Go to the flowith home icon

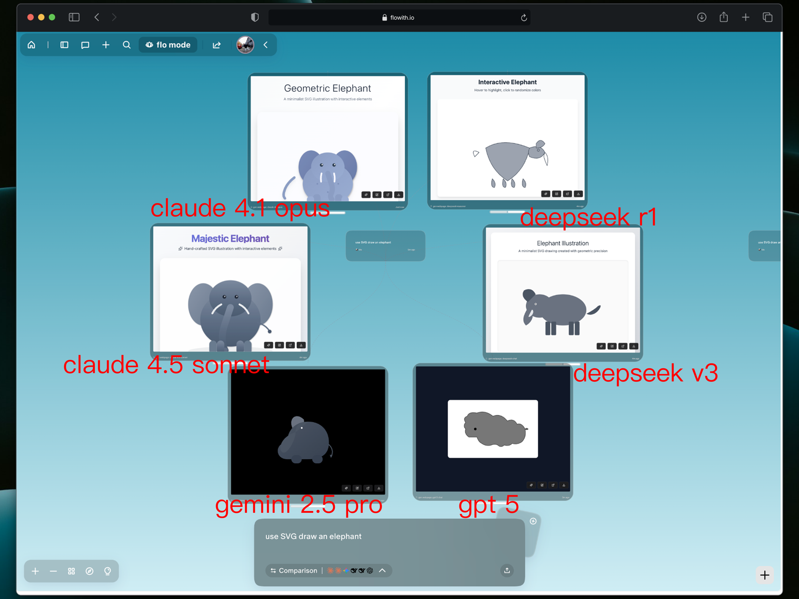tap(31, 45)
